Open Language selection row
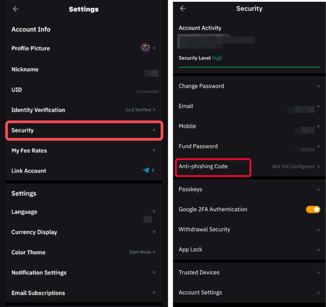 [x=84, y=212]
